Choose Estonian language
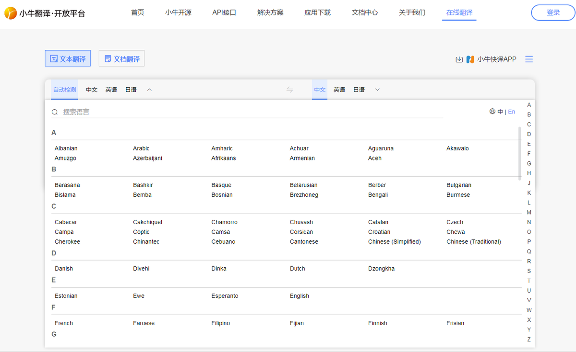Screen dimensions: 576x352 click(x=66, y=296)
